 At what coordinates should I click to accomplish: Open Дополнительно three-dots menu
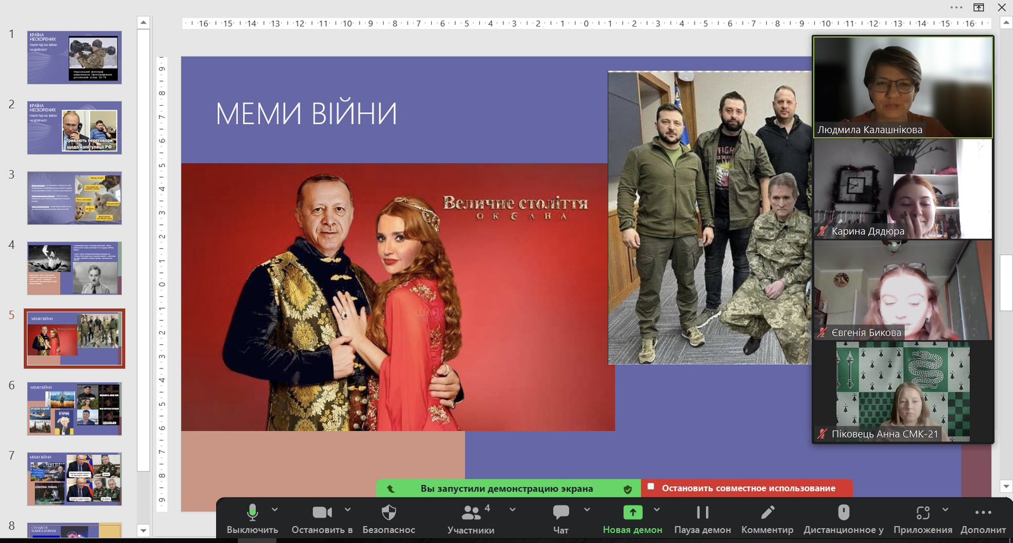click(x=983, y=519)
